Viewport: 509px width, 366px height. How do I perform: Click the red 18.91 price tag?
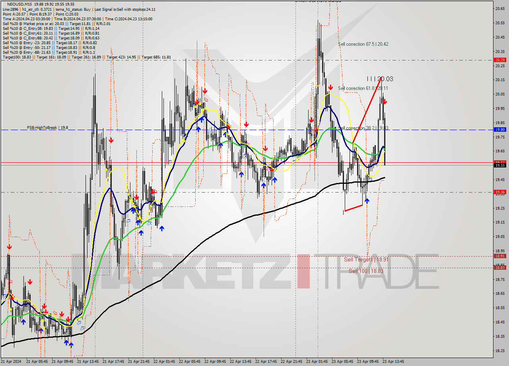[x=500, y=256]
